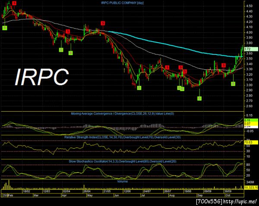This screenshot has width=259, height=206.
Task: Click the Feb month label
Action: click(x=11, y=195)
